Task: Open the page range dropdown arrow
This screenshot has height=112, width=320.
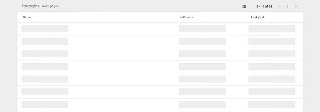Action: pyautogui.click(x=278, y=6)
